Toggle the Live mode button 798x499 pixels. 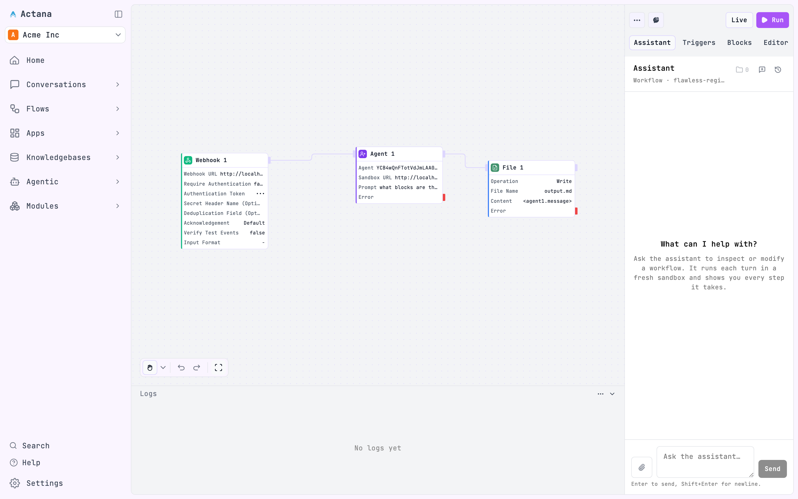coord(739,20)
